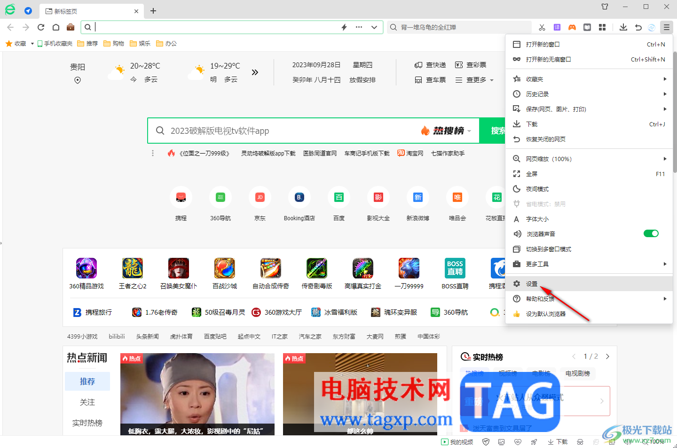The height and width of the screenshot is (448, 677).
Task: Open the BOSS直聘 tile icon
Action: click(x=455, y=268)
